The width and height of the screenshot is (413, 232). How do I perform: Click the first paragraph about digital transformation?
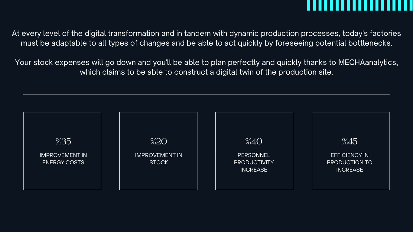[207, 38]
